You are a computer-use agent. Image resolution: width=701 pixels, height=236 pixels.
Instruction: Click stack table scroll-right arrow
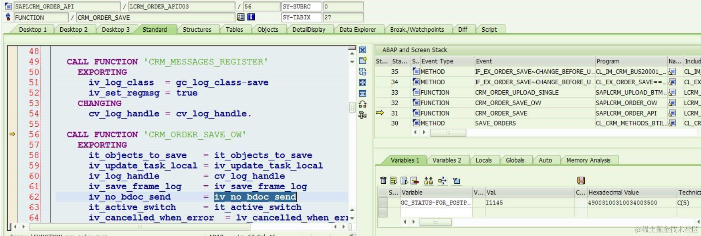424,132
